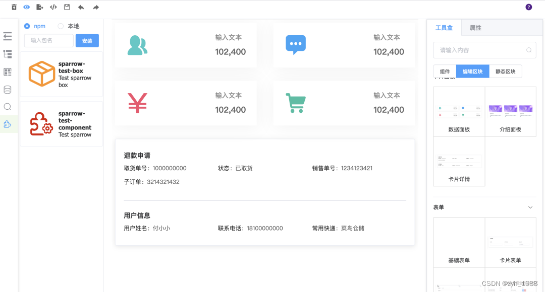The image size is (545, 292).
Task: Click the undo arrow in the toolbar
Action: coord(80,7)
